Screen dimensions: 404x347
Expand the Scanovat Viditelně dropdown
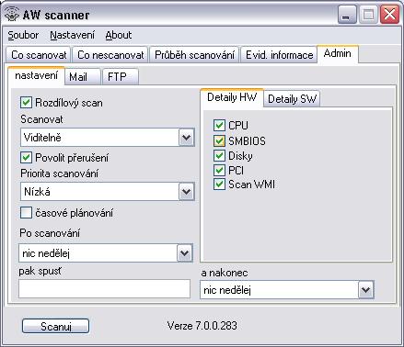(x=186, y=138)
